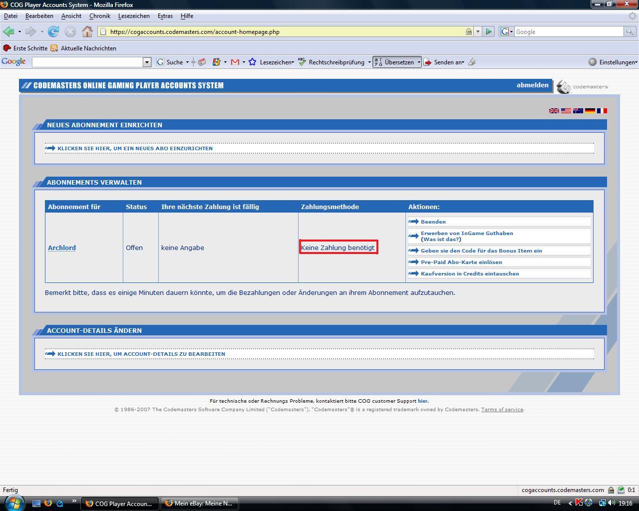Open Google toolbar search field dropdown

(x=147, y=62)
